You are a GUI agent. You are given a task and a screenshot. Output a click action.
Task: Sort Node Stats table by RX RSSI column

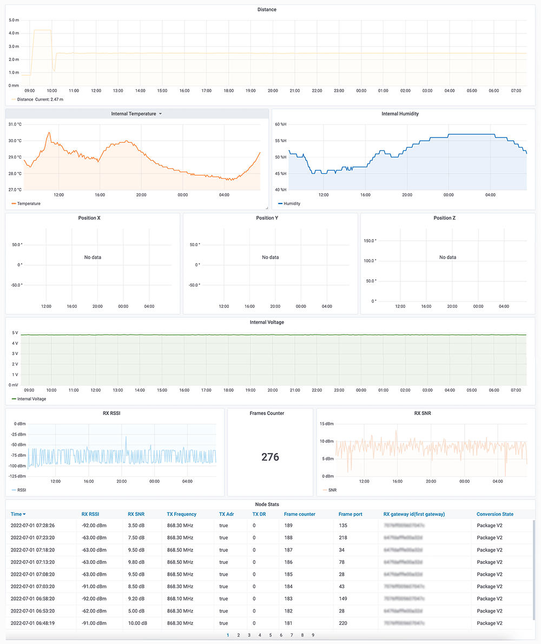pyautogui.click(x=90, y=514)
